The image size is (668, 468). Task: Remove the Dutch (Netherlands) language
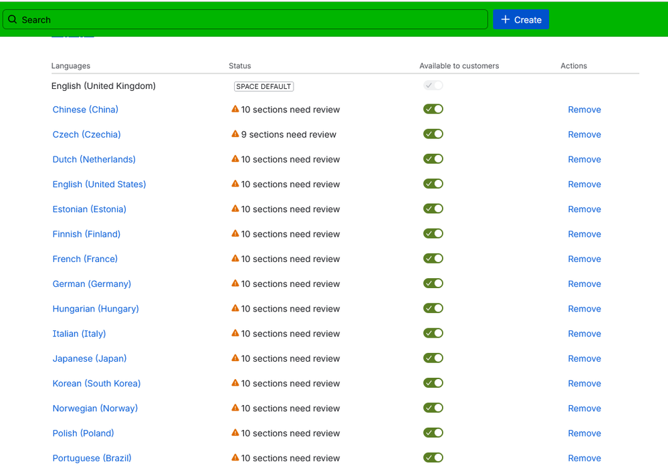pos(584,160)
